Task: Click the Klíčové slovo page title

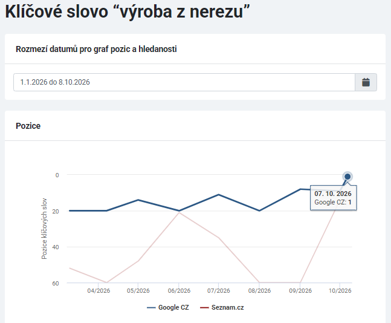Action: point(128,11)
